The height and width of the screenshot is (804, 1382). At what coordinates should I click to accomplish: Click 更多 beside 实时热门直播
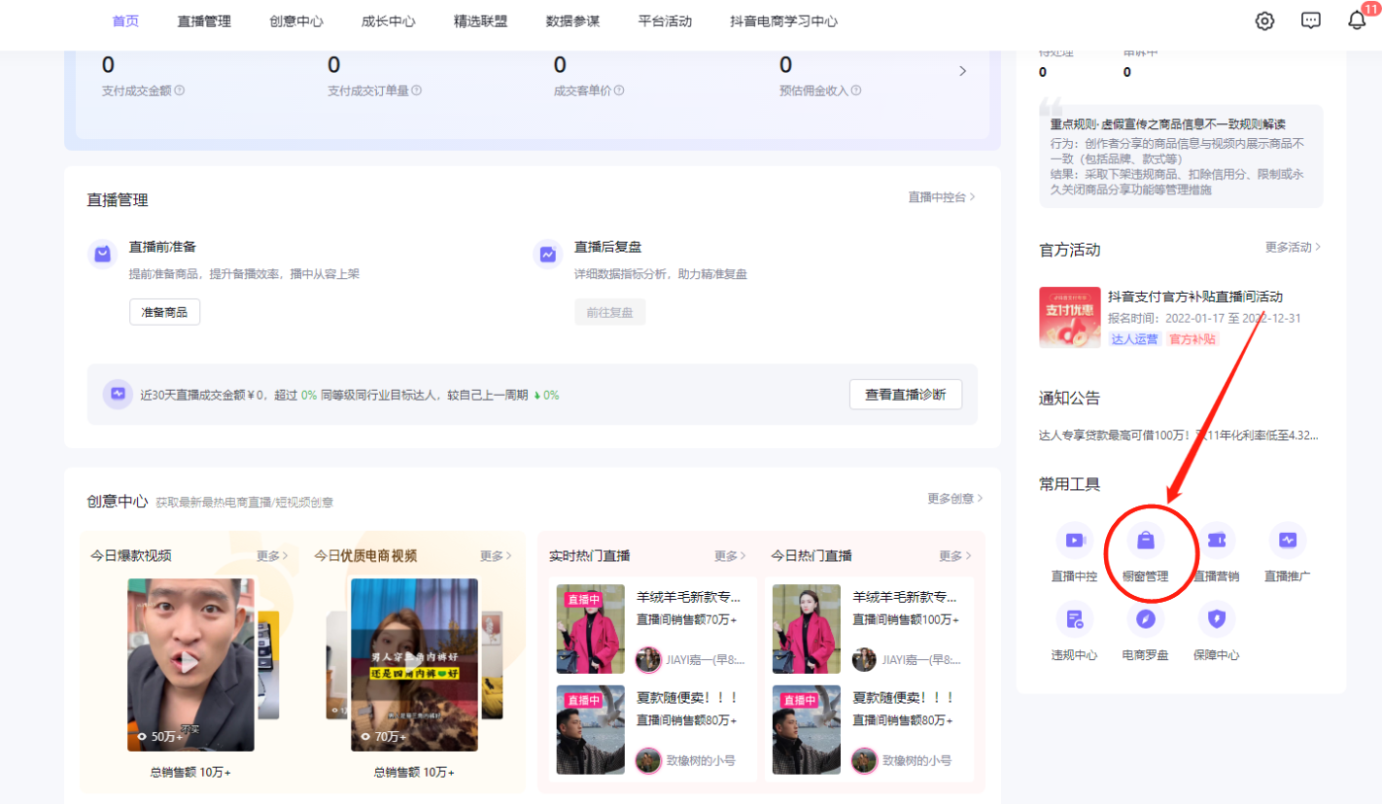click(730, 556)
